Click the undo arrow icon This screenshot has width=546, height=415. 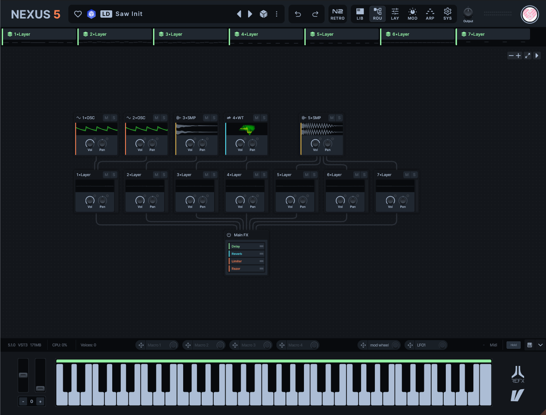(x=298, y=14)
